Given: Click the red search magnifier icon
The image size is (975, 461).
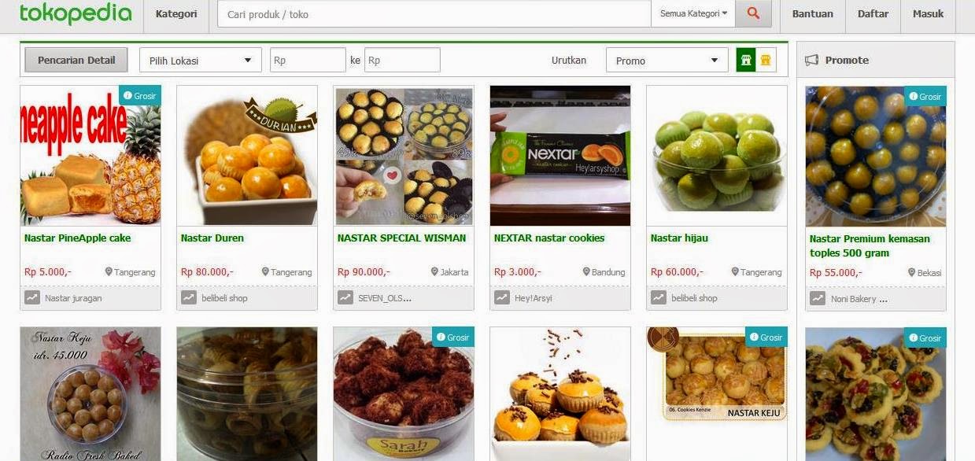Looking at the screenshot, I should tap(754, 13).
